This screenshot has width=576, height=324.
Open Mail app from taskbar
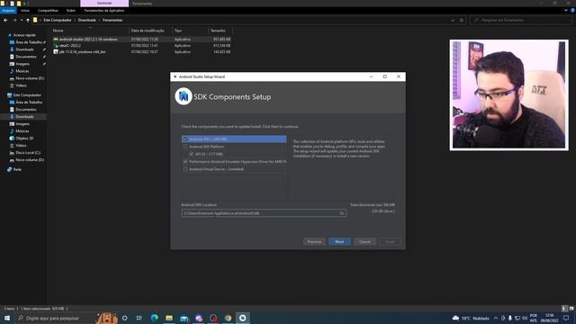184,318
